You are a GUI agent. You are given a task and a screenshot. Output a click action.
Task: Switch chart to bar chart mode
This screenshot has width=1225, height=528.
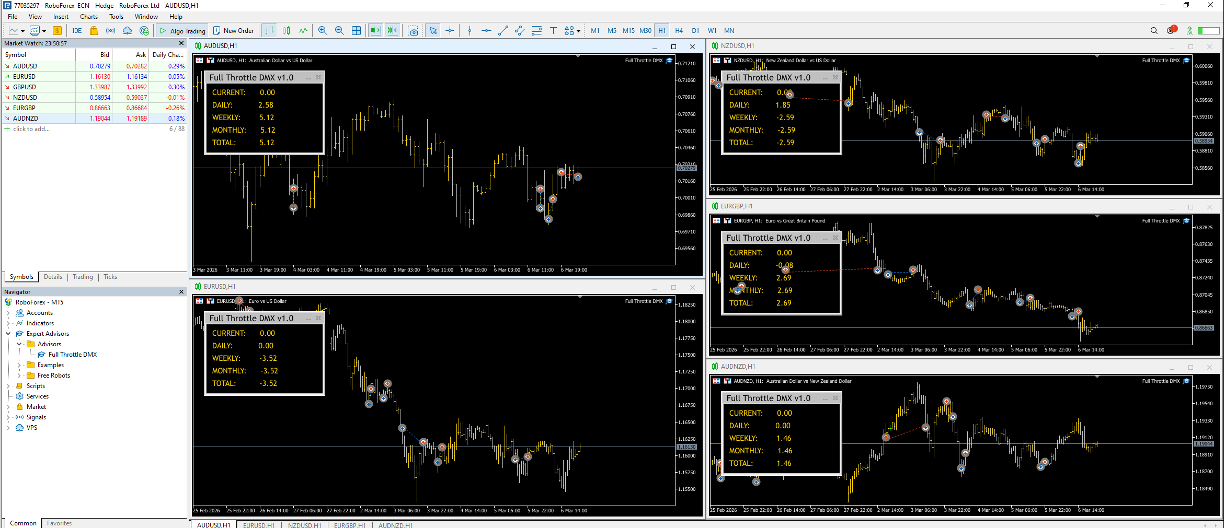[x=269, y=31]
